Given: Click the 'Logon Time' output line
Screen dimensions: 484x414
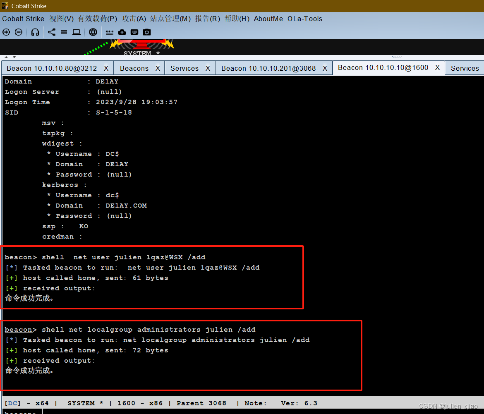Looking at the screenshot, I should point(91,102).
